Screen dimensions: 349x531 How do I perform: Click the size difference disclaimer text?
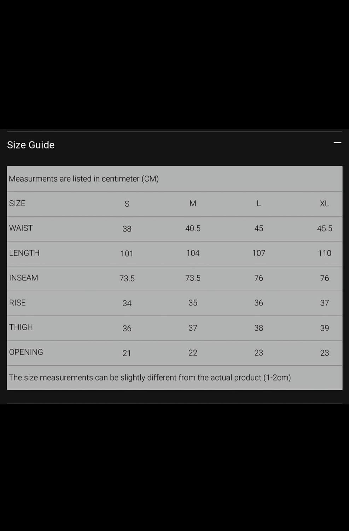point(150,378)
